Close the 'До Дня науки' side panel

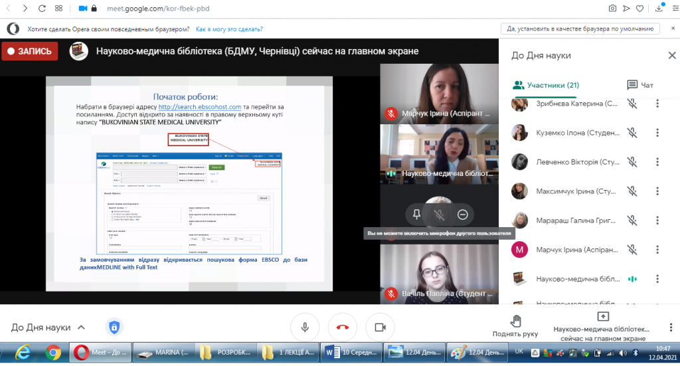(x=672, y=56)
